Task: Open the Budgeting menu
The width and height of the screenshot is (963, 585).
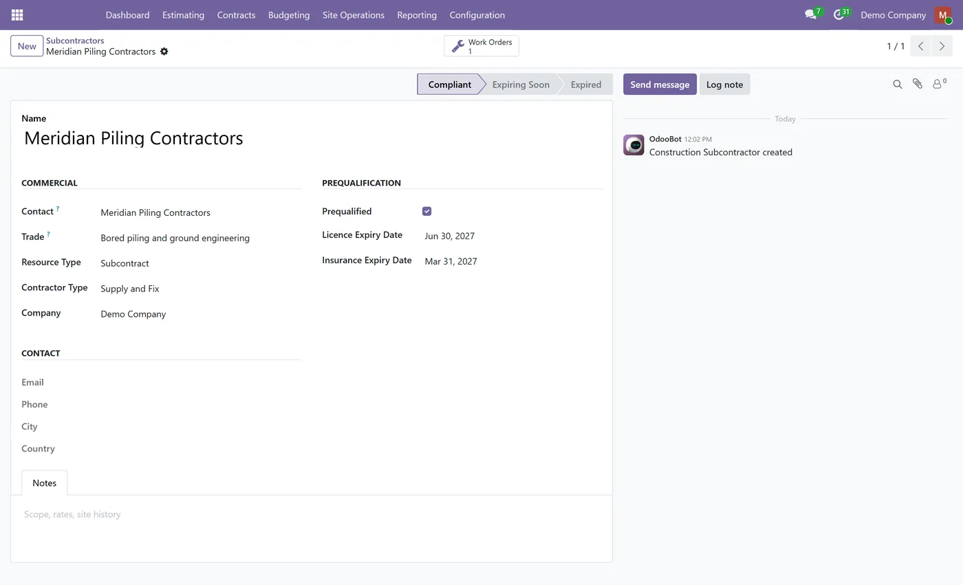Action: (289, 14)
